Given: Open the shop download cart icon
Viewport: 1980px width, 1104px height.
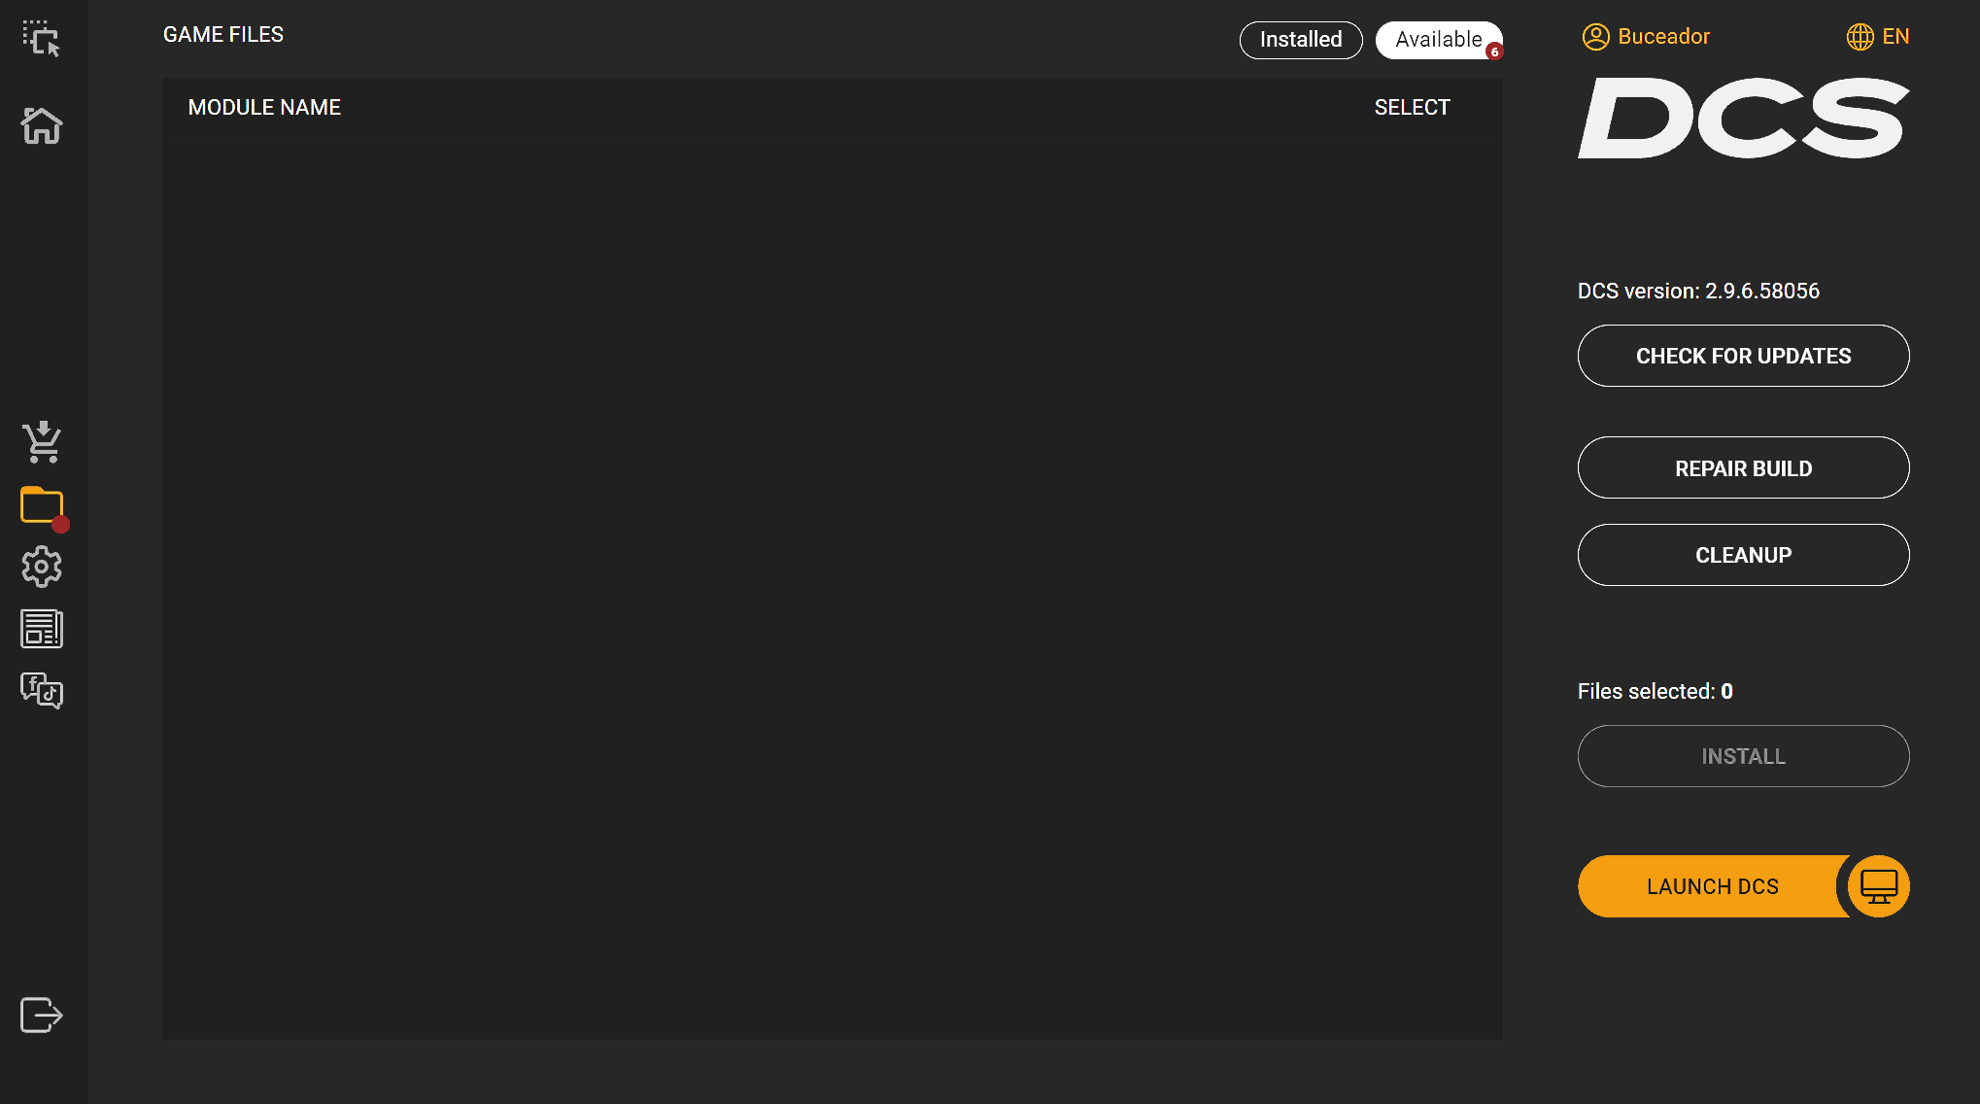Looking at the screenshot, I should (x=42, y=442).
